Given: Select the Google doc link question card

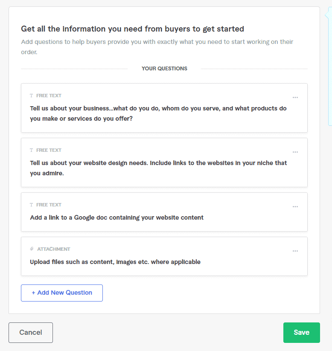Looking at the screenshot, I should tap(164, 212).
